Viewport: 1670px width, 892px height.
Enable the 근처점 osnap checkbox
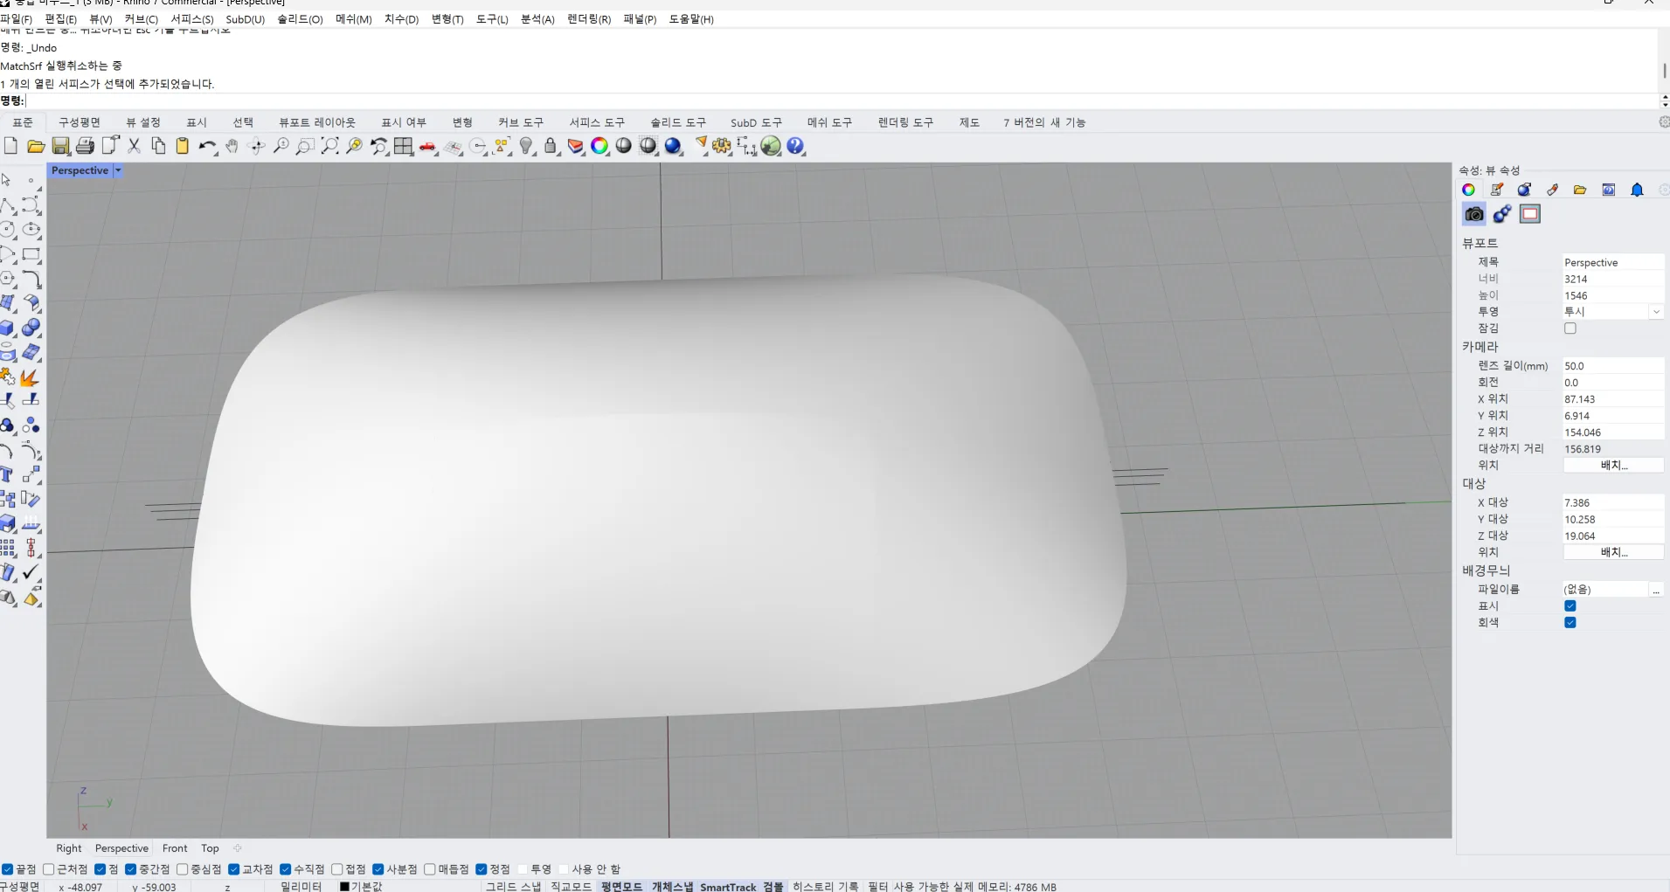tap(49, 869)
